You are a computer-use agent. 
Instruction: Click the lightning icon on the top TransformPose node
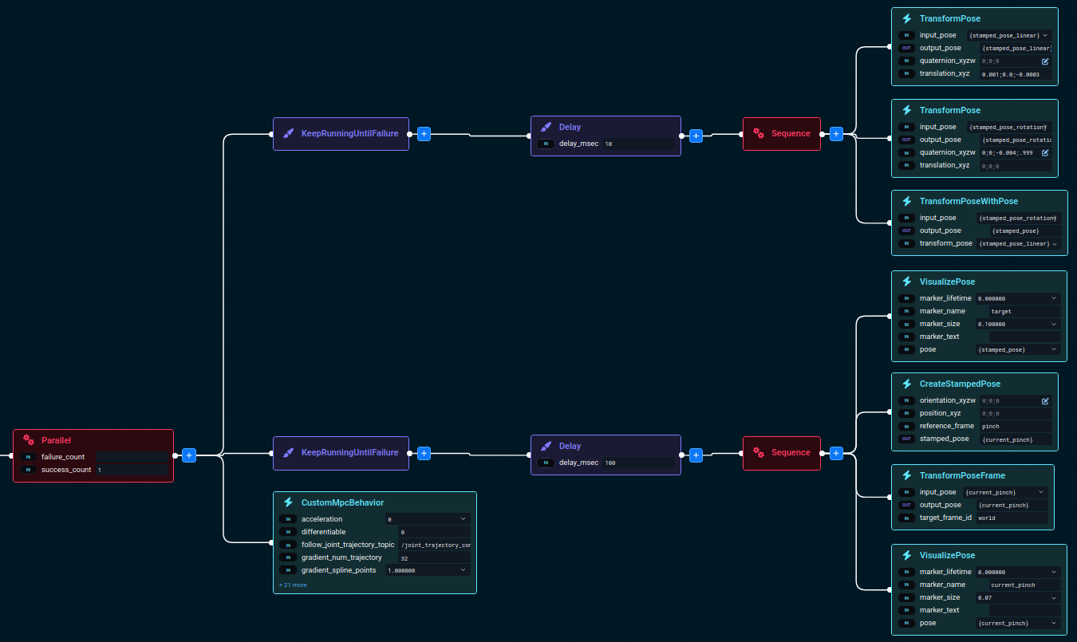[905, 18]
